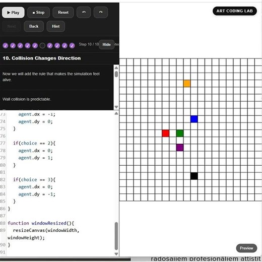
Task: Click 'windowHeight);' wrapped code text
Action: tap(26, 238)
